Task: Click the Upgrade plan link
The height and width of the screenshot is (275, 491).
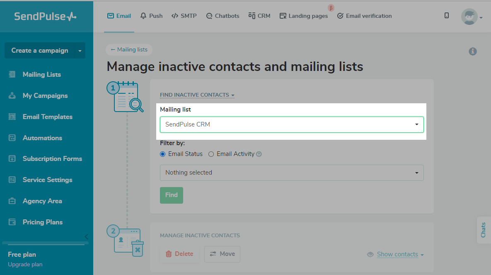Action: click(25, 264)
